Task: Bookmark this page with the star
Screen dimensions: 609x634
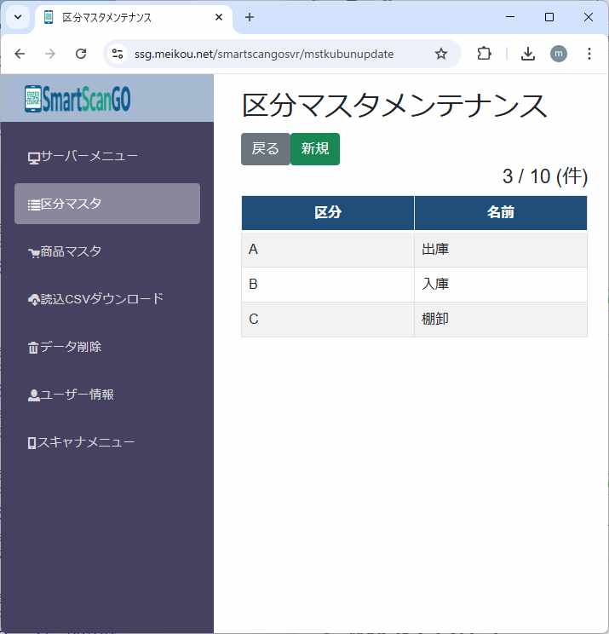Action: (441, 54)
